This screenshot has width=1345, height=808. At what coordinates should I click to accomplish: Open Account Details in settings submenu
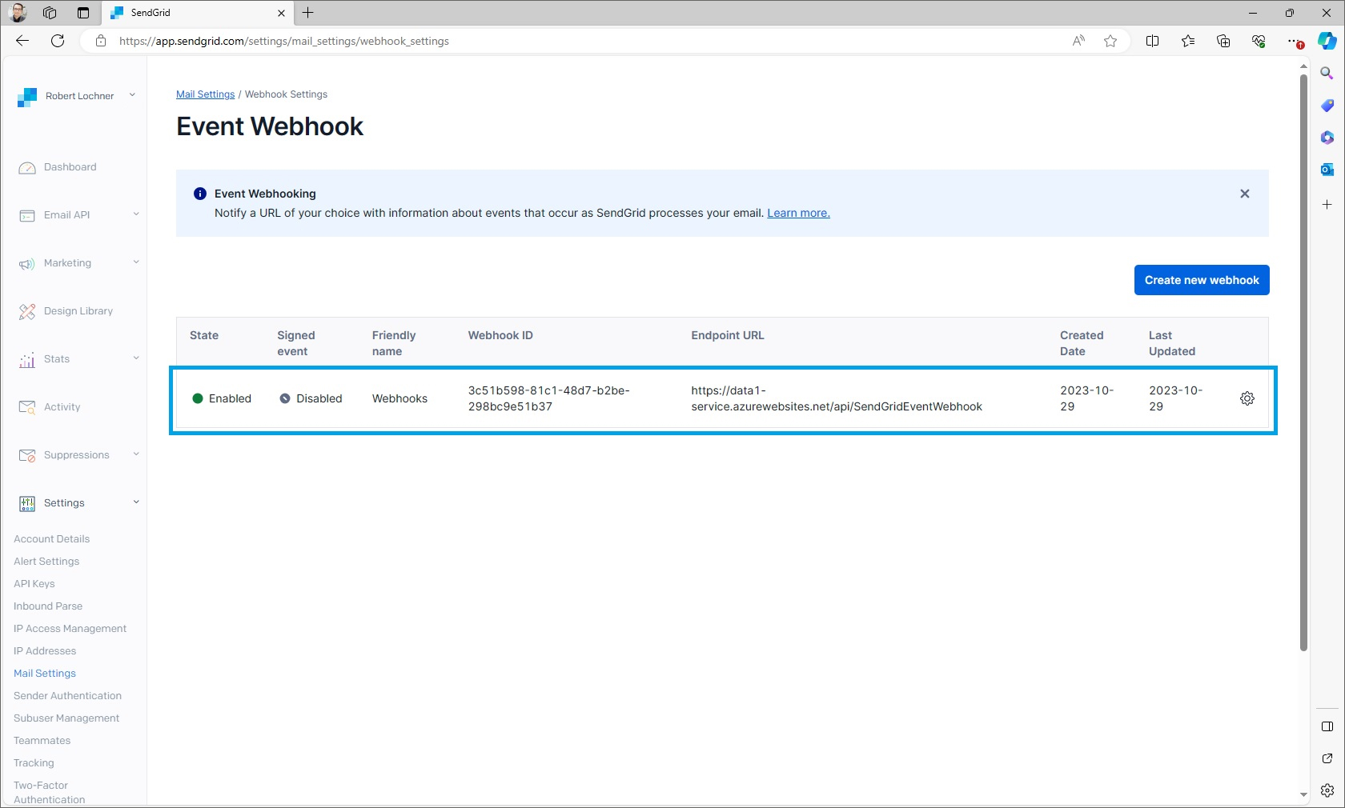[51, 539]
